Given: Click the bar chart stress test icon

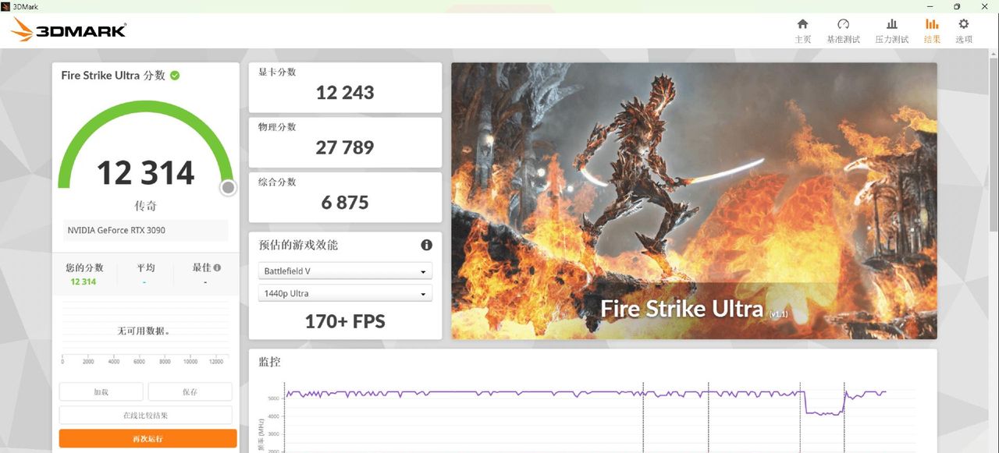Looking at the screenshot, I should tap(891, 24).
